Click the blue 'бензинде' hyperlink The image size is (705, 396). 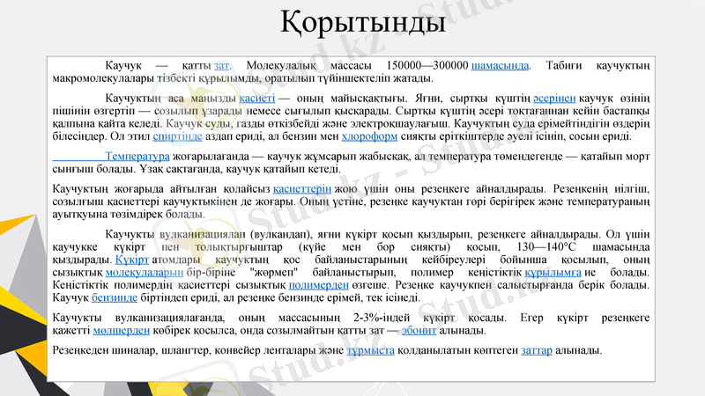(115, 297)
